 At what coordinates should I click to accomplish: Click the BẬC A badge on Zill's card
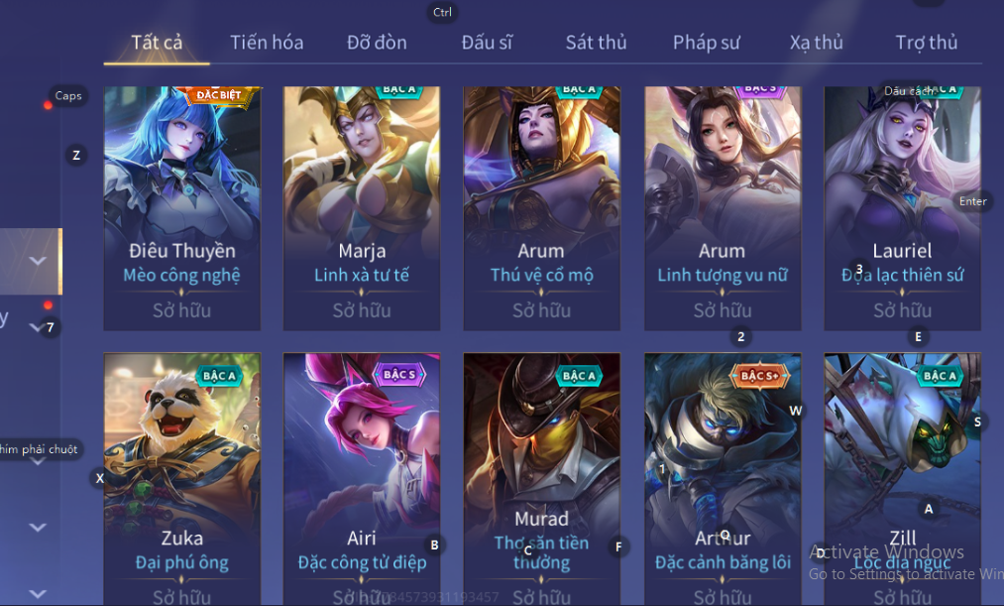pyautogui.click(x=940, y=375)
